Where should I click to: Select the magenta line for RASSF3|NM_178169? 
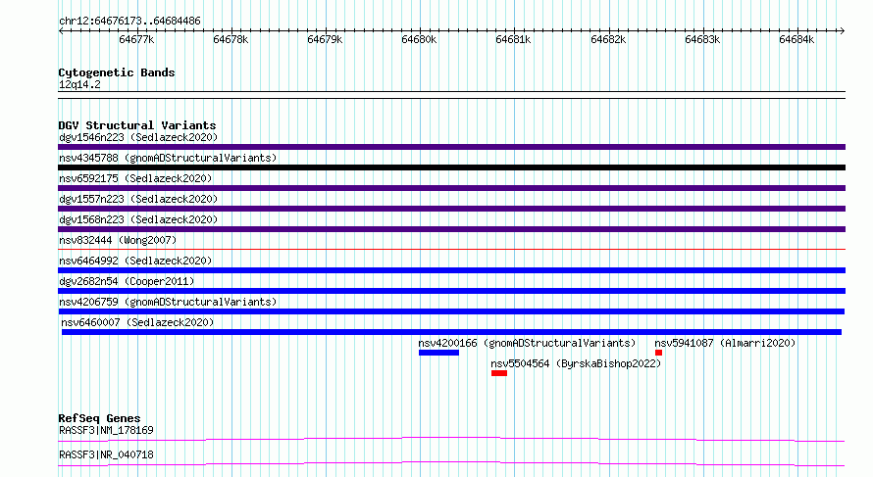(x=451, y=439)
